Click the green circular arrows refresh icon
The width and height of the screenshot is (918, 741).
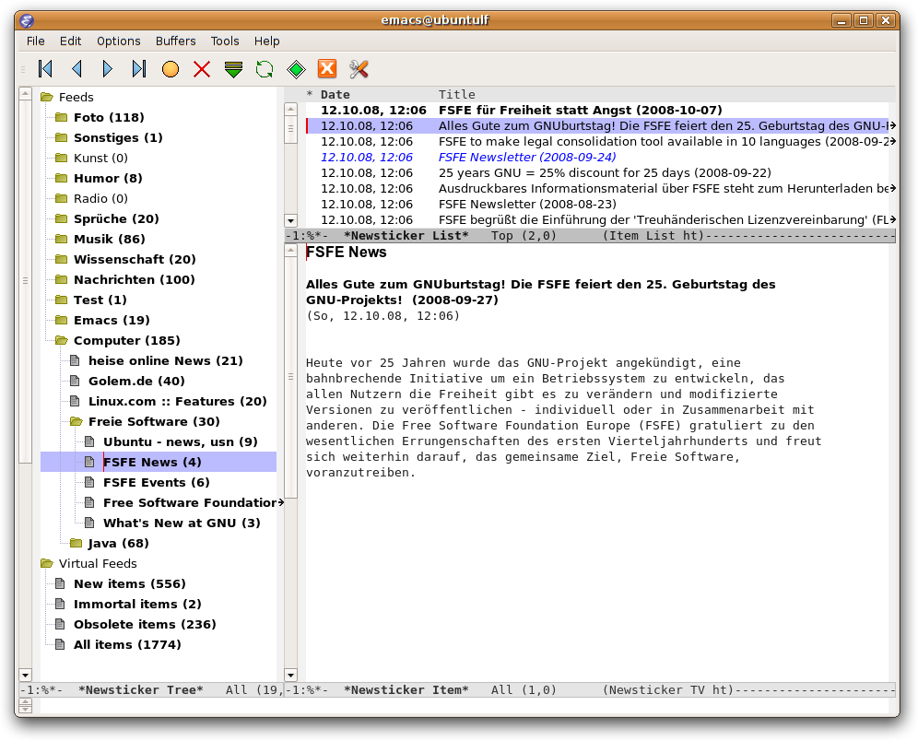coord(265,69)
